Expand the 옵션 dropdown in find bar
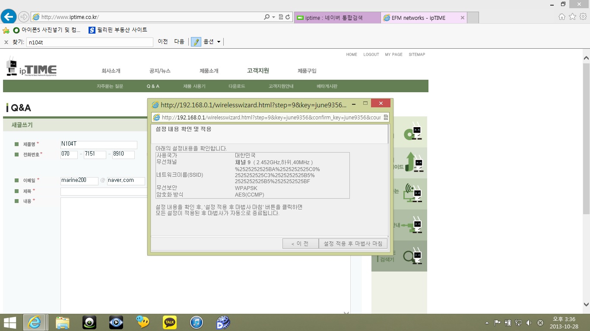 tap(212, 42)
